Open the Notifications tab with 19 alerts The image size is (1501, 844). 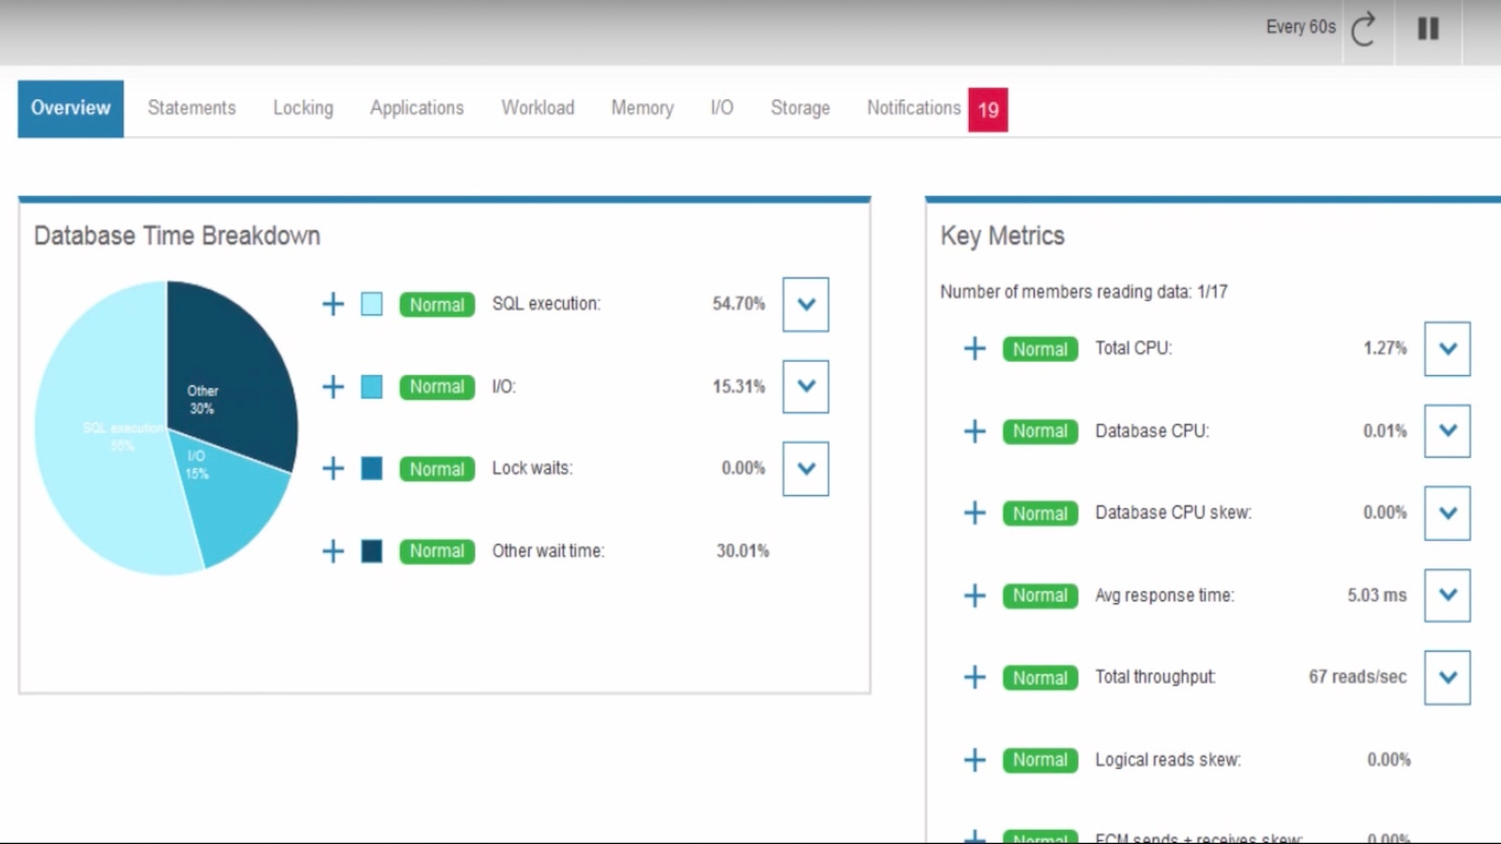pos(913,108)
